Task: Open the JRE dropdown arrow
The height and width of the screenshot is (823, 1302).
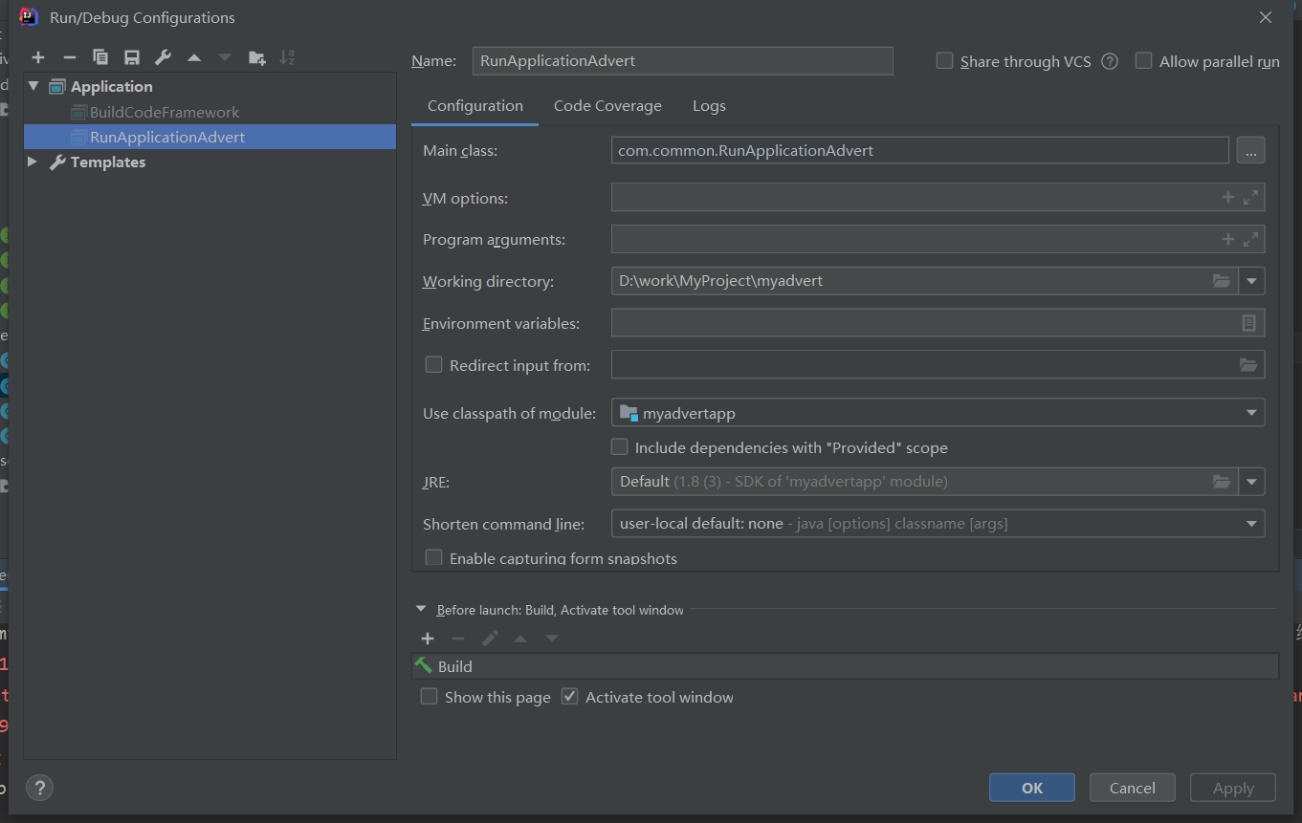Action: click(1251, 481)
